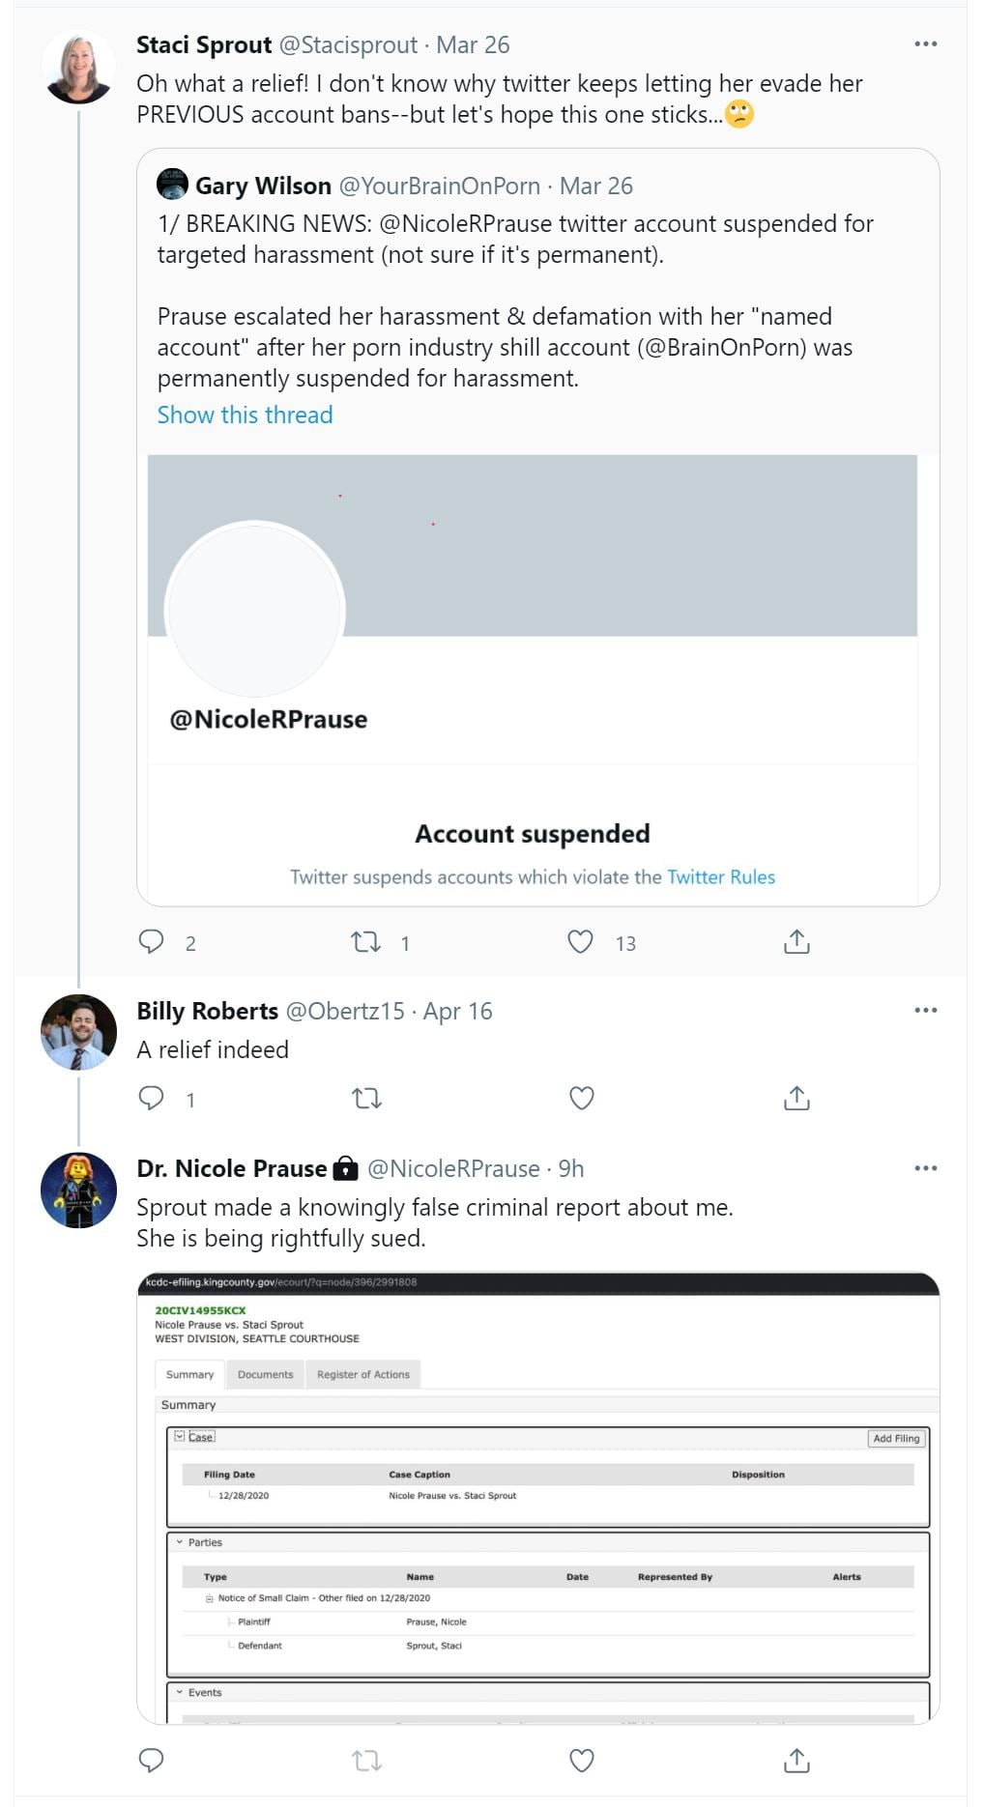Share Dr. Nicole Prause's tweet

click(x=796, y=1760)
